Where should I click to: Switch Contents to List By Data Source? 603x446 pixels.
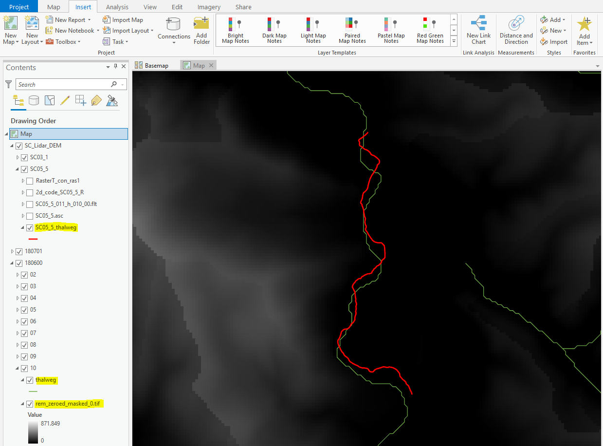click(34, 100)
